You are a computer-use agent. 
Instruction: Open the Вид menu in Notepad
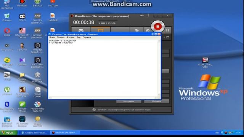tap(79, 37)
